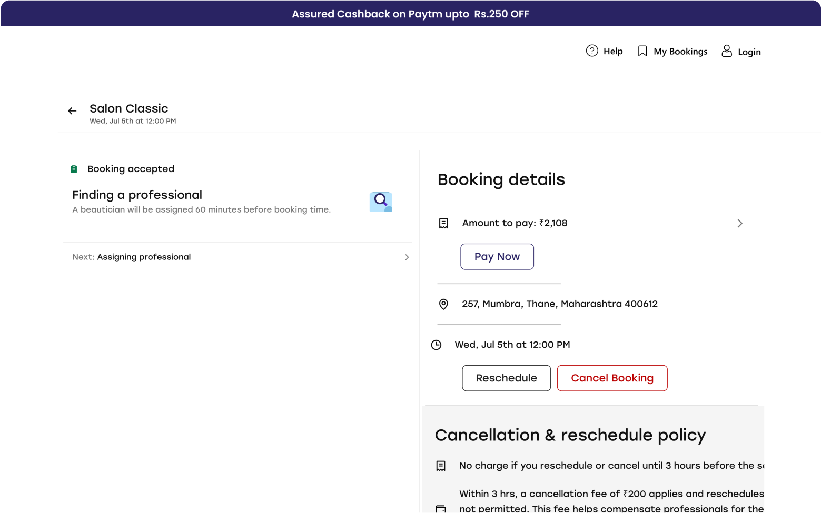Click the address 257, Mumbra, Thane text
This screenshot has width=821, height=513.
click(559, 304)
